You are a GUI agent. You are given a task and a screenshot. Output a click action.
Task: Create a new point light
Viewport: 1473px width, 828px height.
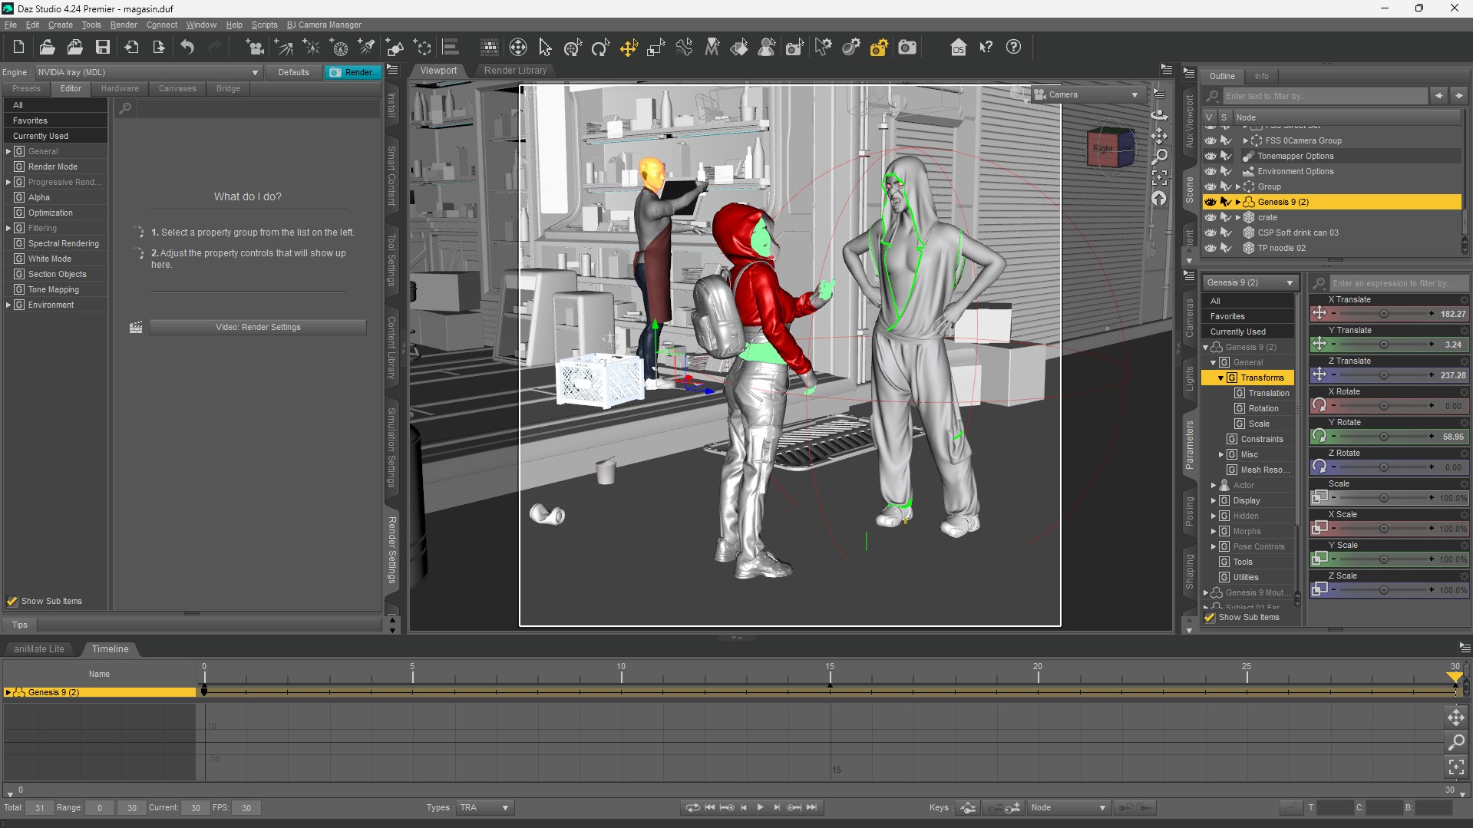(311, 48)
